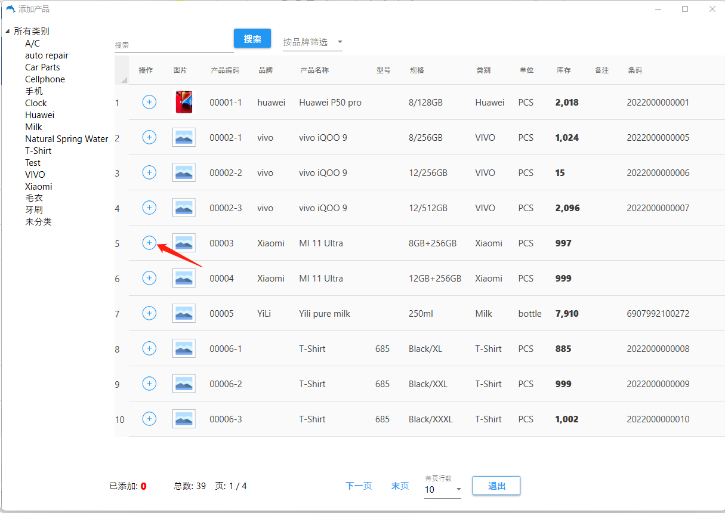Click the image placeholder for product 00006-1
This screenshot has width=725, height=513.
pyautogui.click(x=184, y=348)
